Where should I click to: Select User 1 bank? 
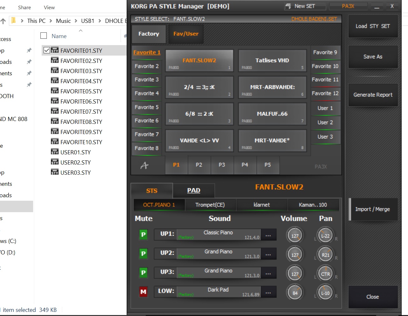tap(325, 108)
